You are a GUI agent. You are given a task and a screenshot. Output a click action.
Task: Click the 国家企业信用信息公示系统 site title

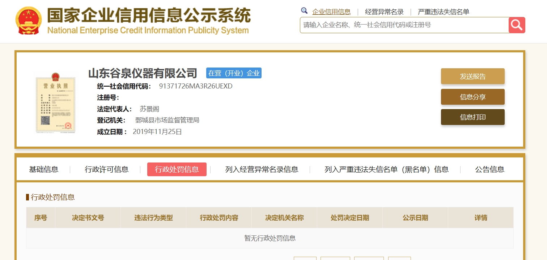coord(149,16)
